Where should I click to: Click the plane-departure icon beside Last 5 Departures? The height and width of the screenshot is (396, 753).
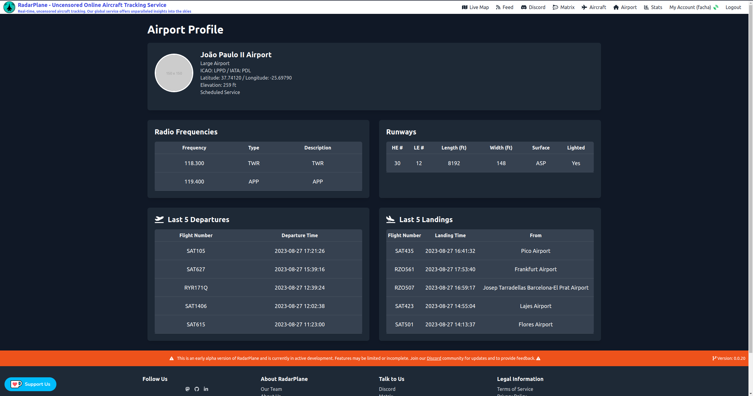pos(159,219)
